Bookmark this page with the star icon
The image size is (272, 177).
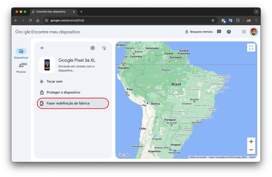click(213, 20)
